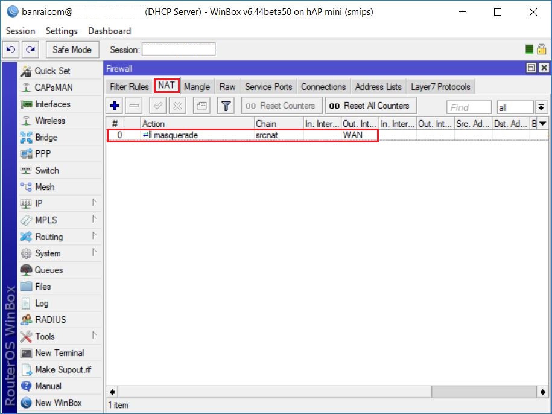
Task: Open the Session menu
Action: pos(21,31)
